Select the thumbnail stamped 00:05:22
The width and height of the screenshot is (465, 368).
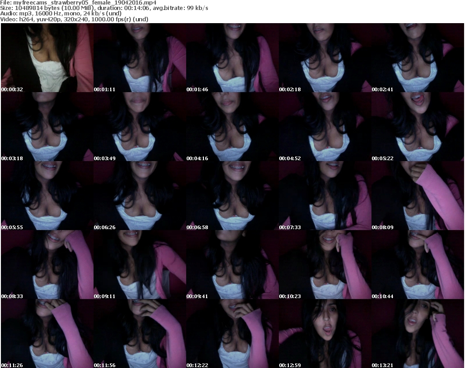point(418,127)
